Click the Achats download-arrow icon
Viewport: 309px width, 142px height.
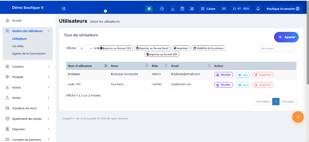[x=7, y=87]
